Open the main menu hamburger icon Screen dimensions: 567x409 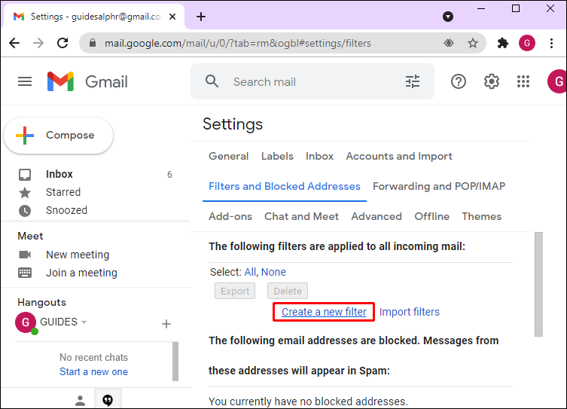(25, 81)
